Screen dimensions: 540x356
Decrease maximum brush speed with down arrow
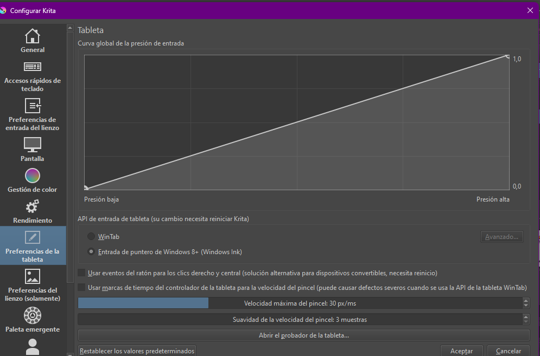pos(525,306)
